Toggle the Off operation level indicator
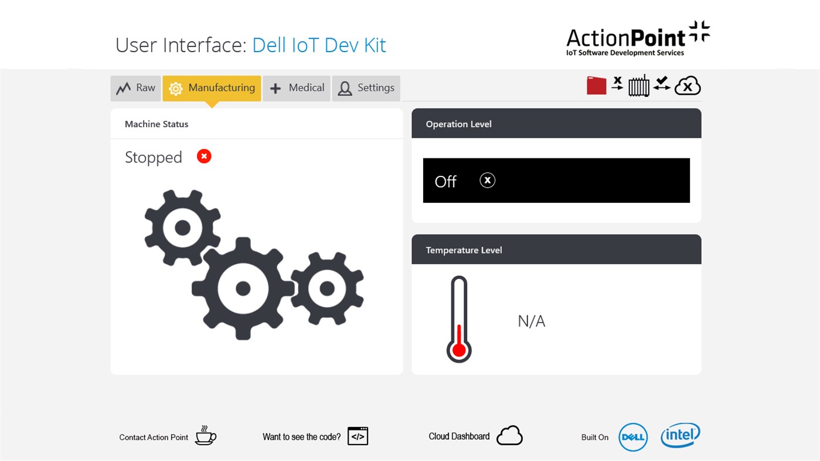Image resolution: width=820 pixels, height=461 pixels. point(556,180)
